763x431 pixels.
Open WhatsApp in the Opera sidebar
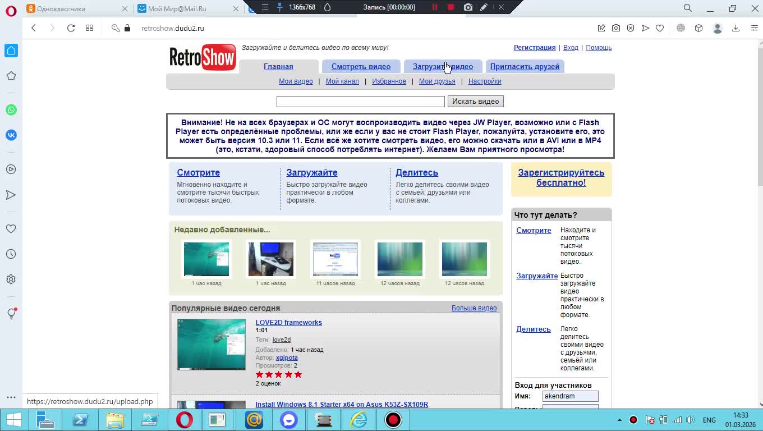11,110
